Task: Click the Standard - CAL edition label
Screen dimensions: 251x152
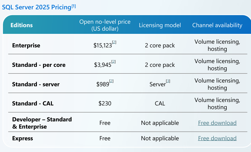Action: (33, 104)
